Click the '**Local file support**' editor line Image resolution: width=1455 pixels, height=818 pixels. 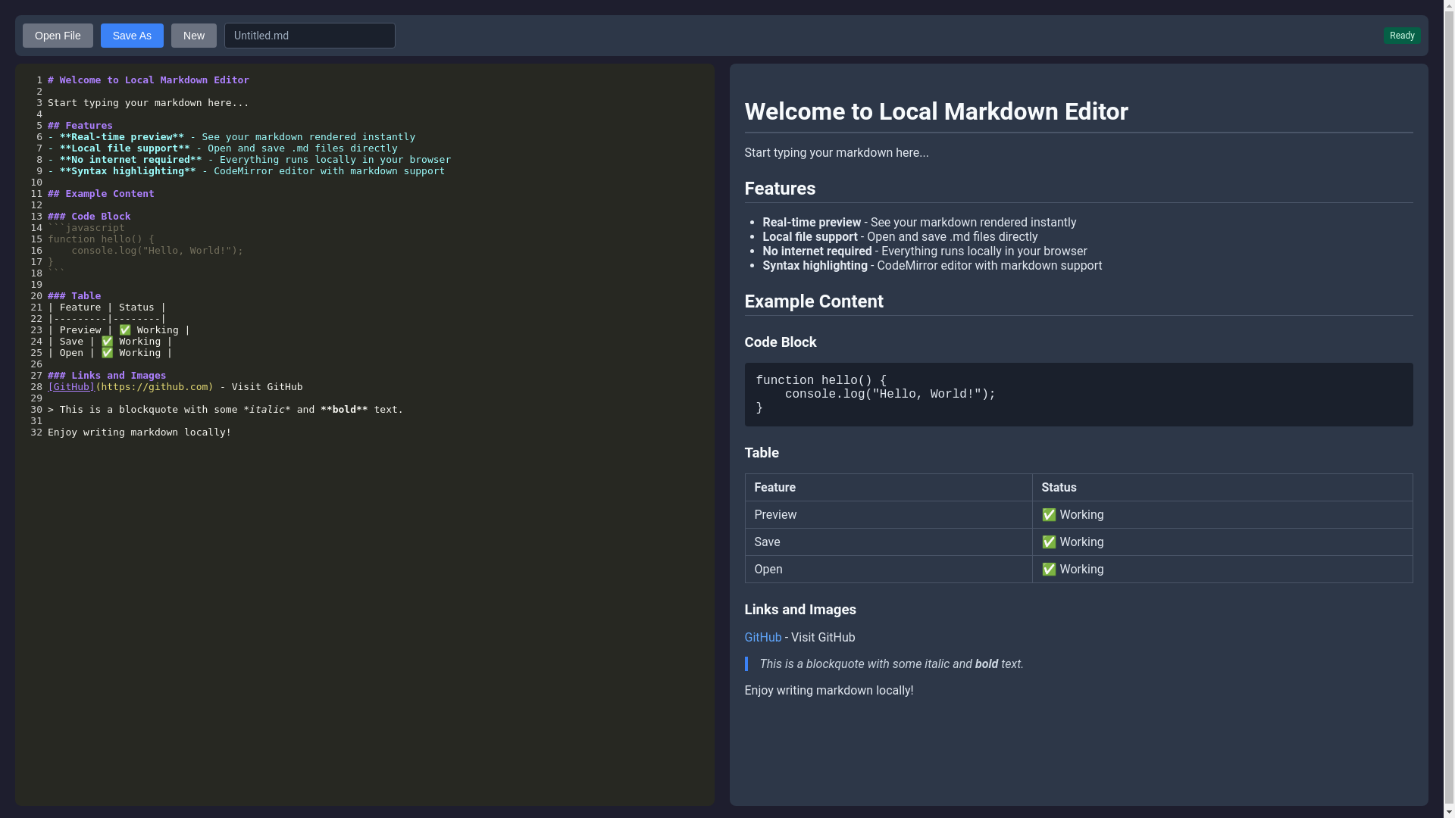pos(223,148)
